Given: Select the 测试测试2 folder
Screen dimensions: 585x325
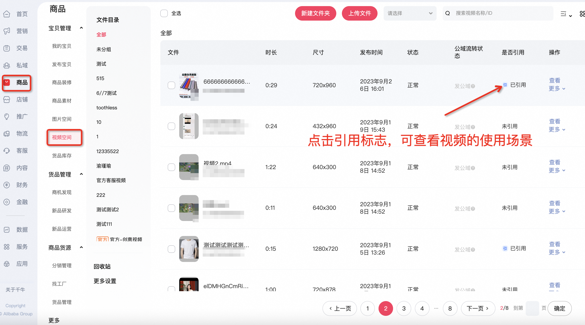Looking at the screenshot, I should (107, 210).
